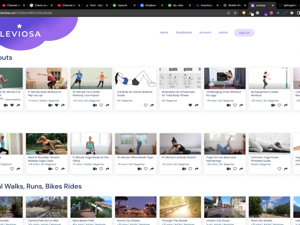Click the LEVIOSA logo
300x225 pixels.
(20, 31)
